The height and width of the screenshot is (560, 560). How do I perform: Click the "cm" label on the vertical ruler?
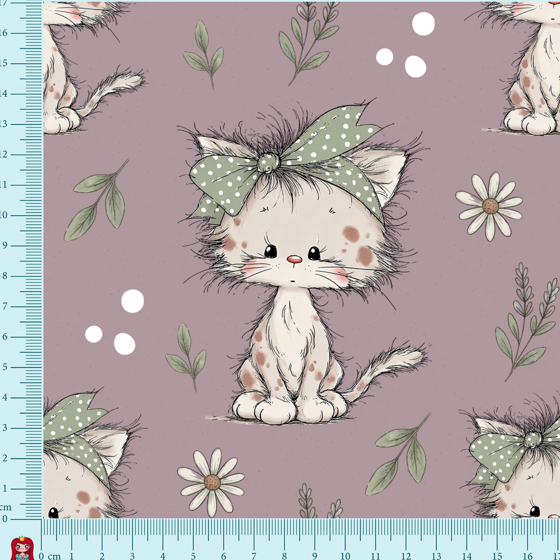pos(6,507)
